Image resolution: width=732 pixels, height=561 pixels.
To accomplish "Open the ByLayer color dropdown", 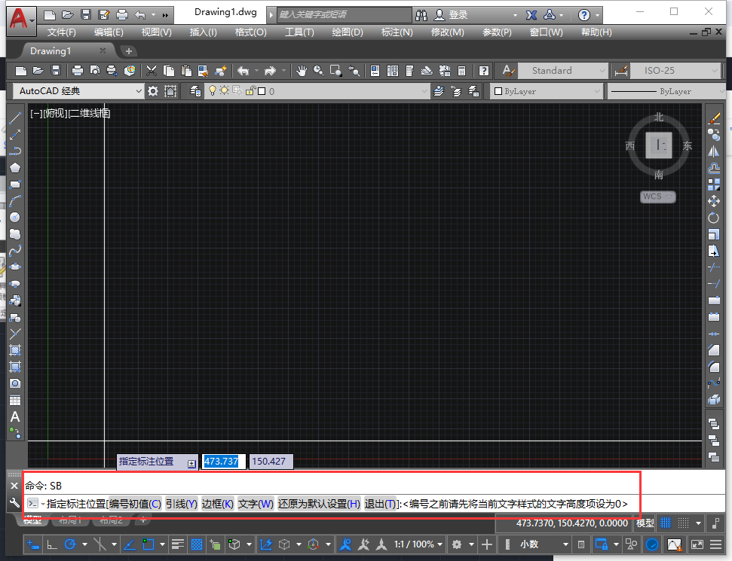I will point(547,91).
